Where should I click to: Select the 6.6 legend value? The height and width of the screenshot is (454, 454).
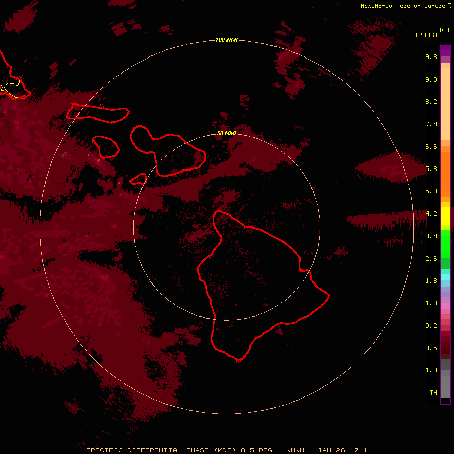click(431, 146)
